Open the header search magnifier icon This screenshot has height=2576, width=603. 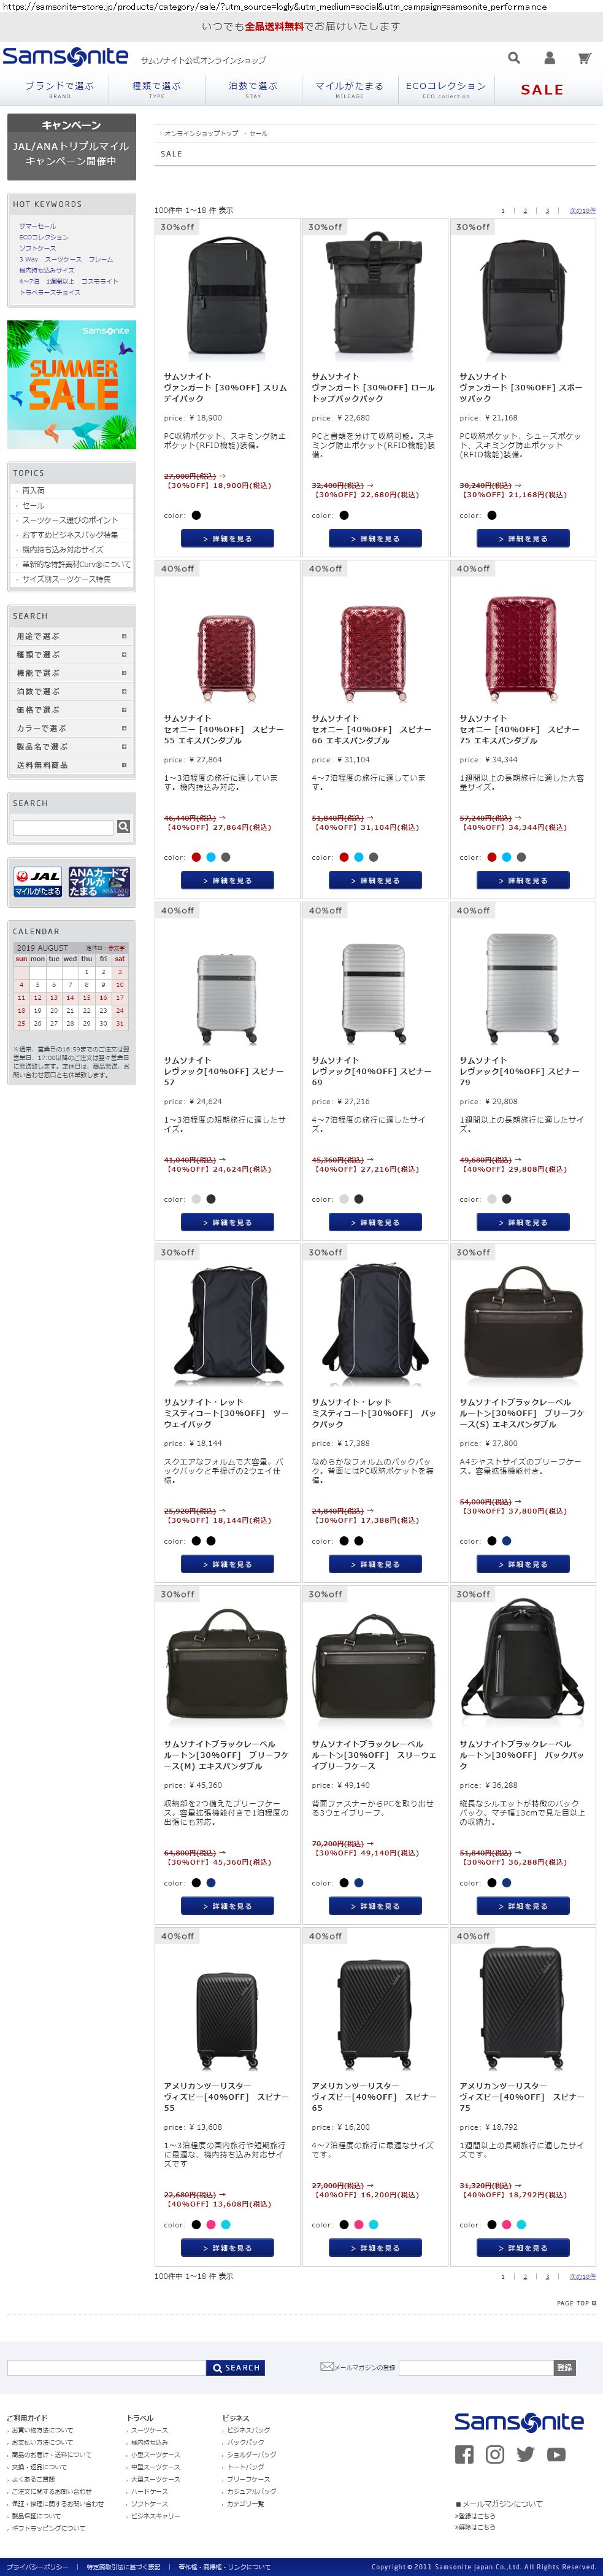point(514,58)
